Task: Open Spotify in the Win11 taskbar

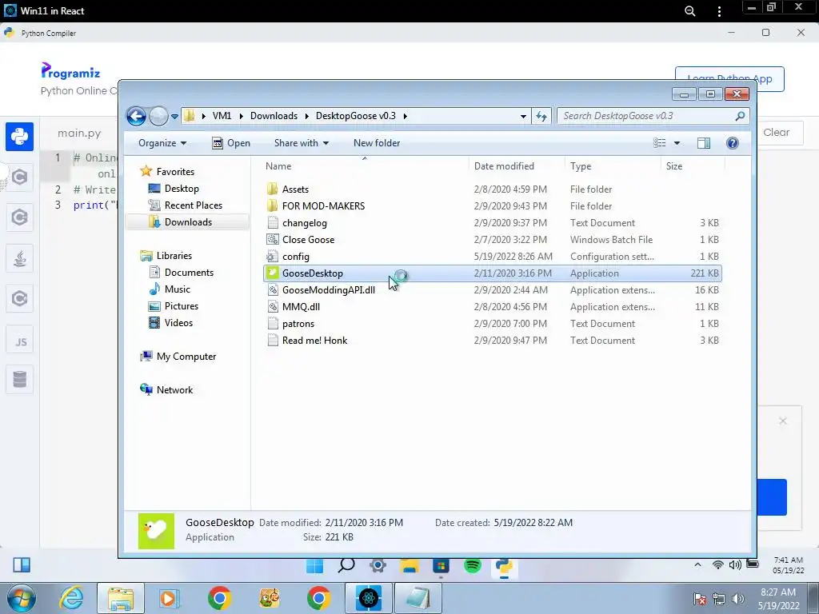Action: click(472, 565)
